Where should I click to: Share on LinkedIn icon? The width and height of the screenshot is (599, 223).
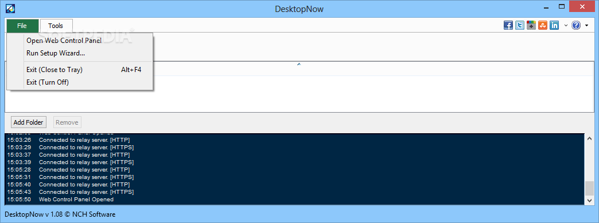tap(554, 26)
